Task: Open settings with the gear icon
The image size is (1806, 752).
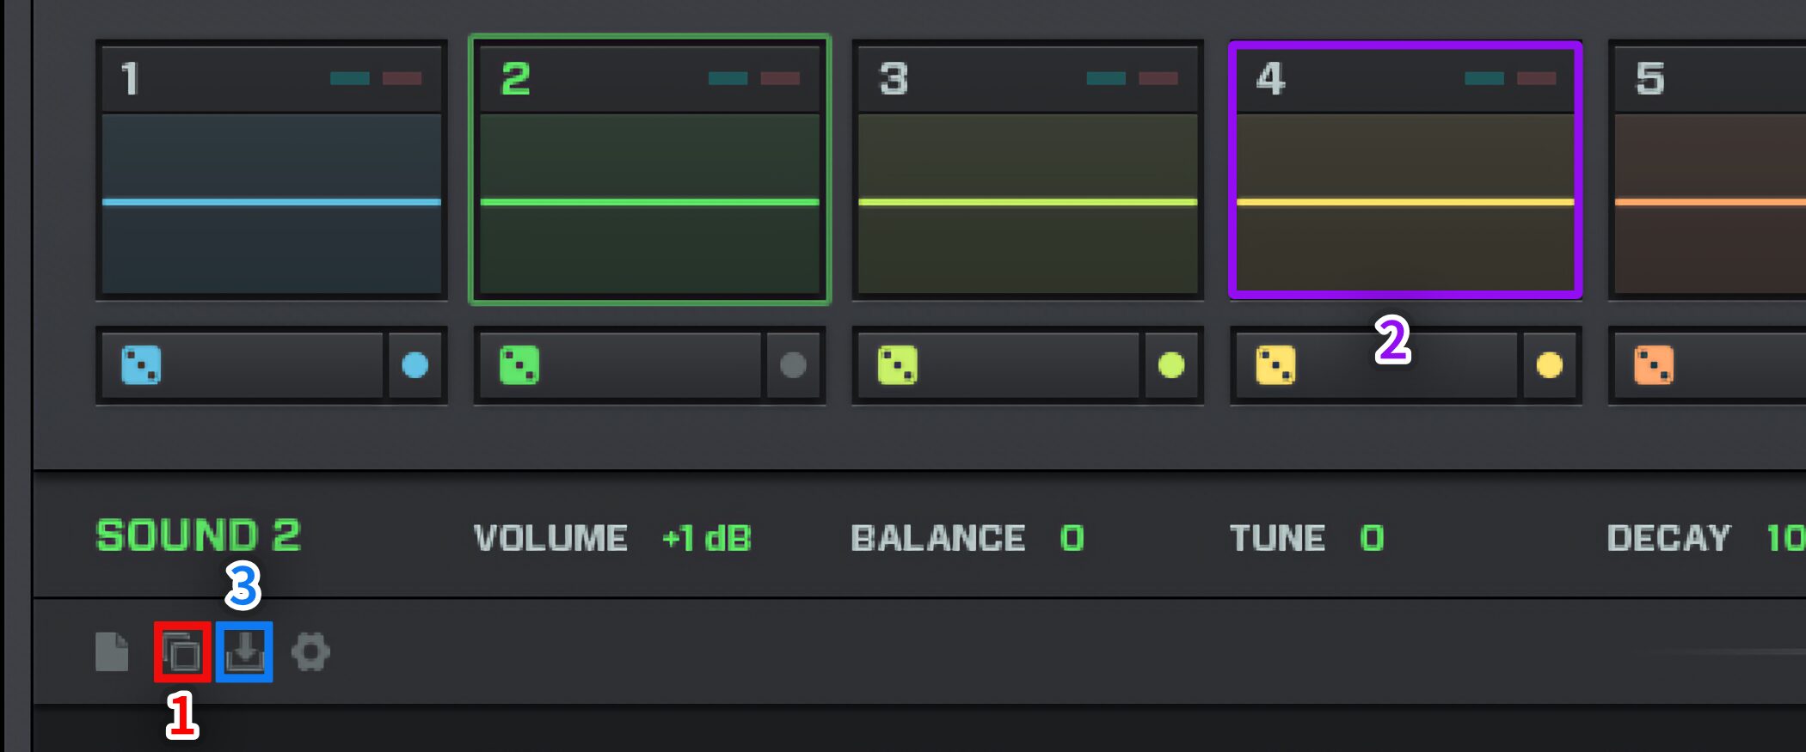Action: (x=310, y=652)
